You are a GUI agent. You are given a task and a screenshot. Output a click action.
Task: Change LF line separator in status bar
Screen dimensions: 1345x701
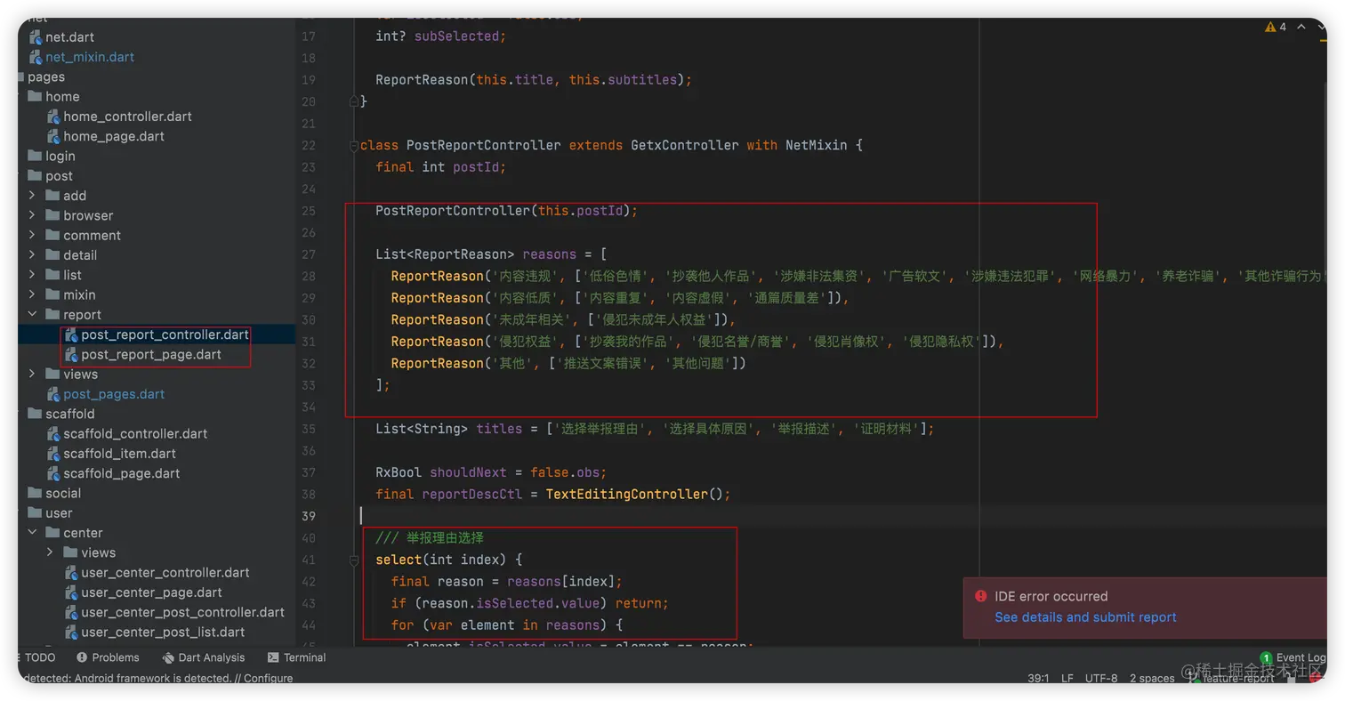1067,678
